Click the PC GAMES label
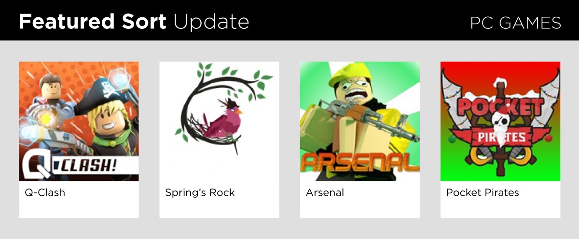 click(515, 23)
